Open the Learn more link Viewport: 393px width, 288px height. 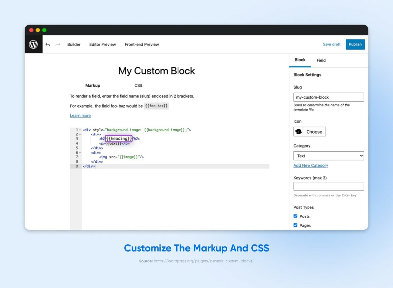80,115
